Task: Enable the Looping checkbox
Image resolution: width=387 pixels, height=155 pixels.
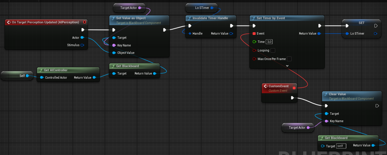Action: (x=273, y=51)
